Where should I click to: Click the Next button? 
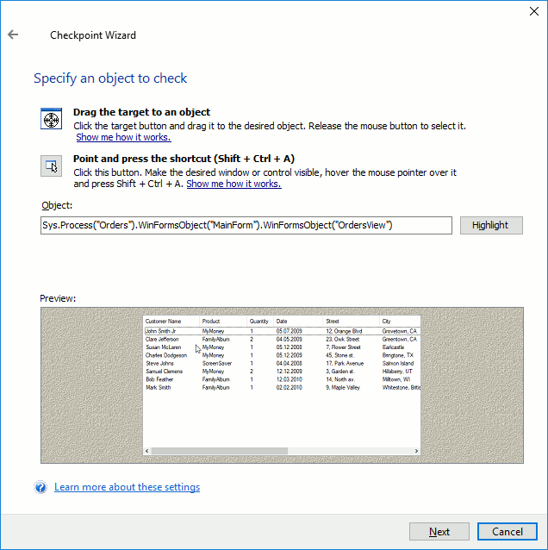(x=439, y=532)
